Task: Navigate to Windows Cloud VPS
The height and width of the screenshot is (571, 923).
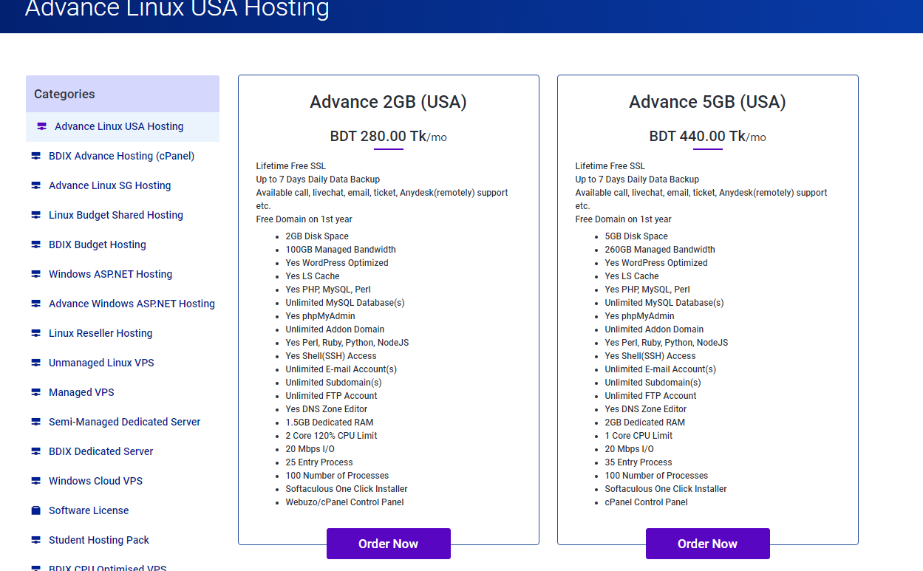Action: pyautogui.click(x=95, y=481)
